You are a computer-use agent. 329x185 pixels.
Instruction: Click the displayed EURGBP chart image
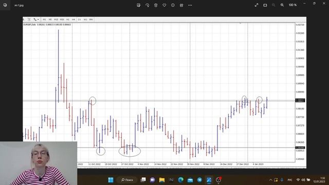click(164, 92)
